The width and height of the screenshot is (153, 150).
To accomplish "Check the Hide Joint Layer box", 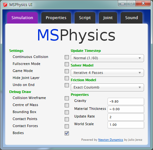I will (x=67, y=78).
